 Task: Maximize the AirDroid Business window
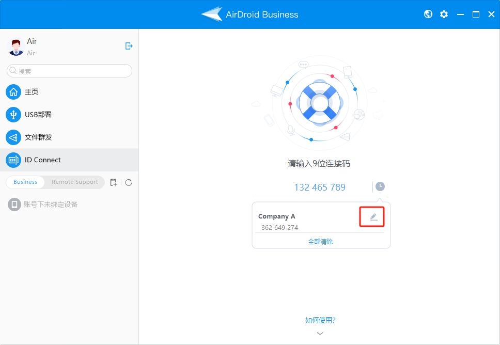click(x=476, y=14)
